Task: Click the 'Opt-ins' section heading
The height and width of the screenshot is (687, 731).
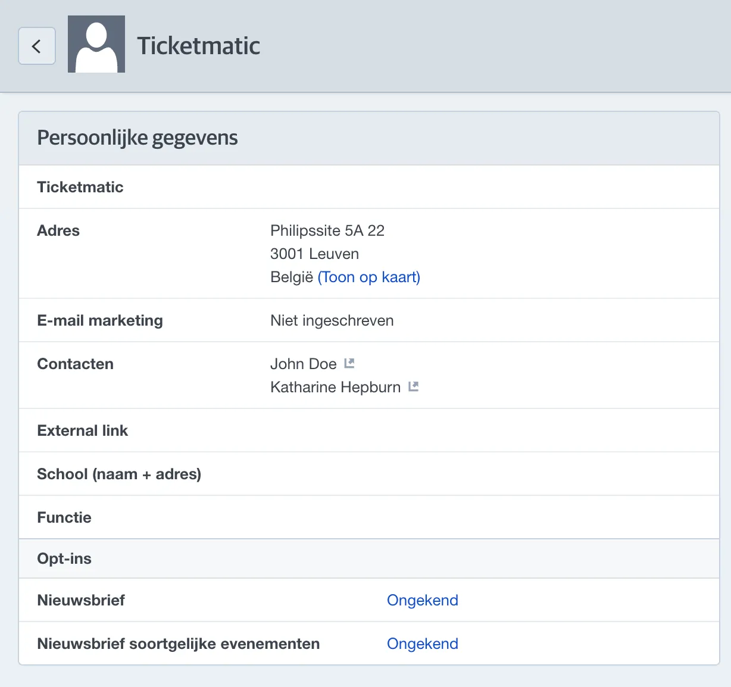Action: (64, 558)
